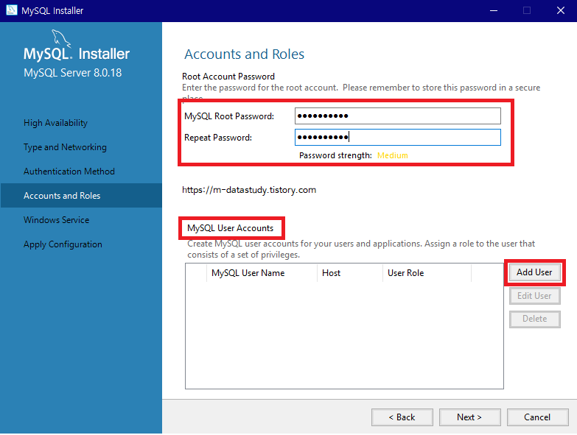Open the High Availability step
The width and height of the screenshot is (577, 435).
click(x=55, y=123)
